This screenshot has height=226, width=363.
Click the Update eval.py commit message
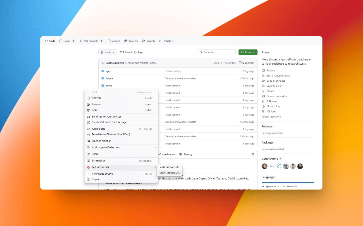pos(173,71)
